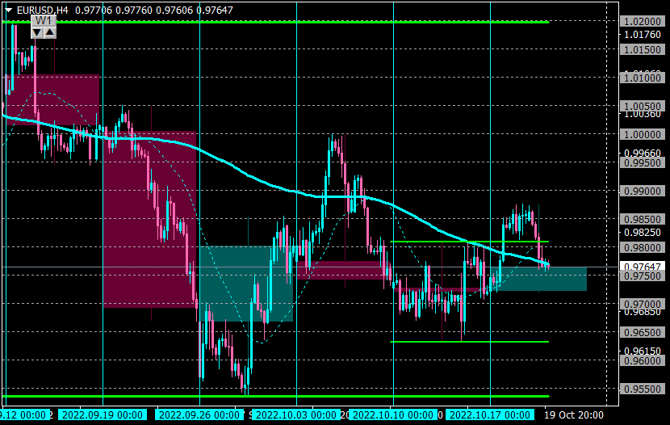Select the large maroon rectangle below 1.00000
The image size is (670, 425).
coord(149,219)
